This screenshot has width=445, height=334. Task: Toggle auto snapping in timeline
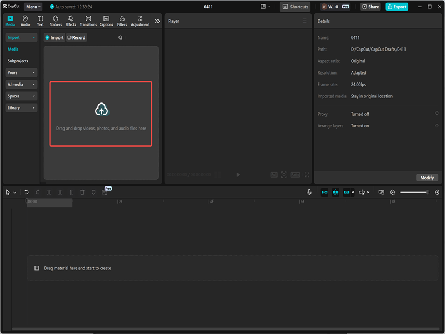(x=336, y=192)
